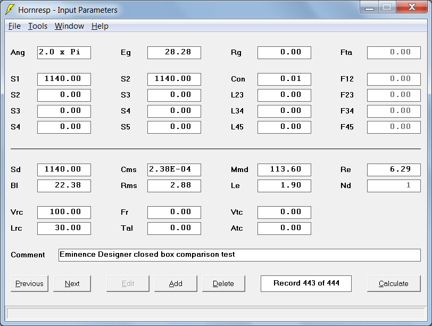Click the Record 443 of 444 box
This screenshot has height=326, width=432.
point(306,283)
